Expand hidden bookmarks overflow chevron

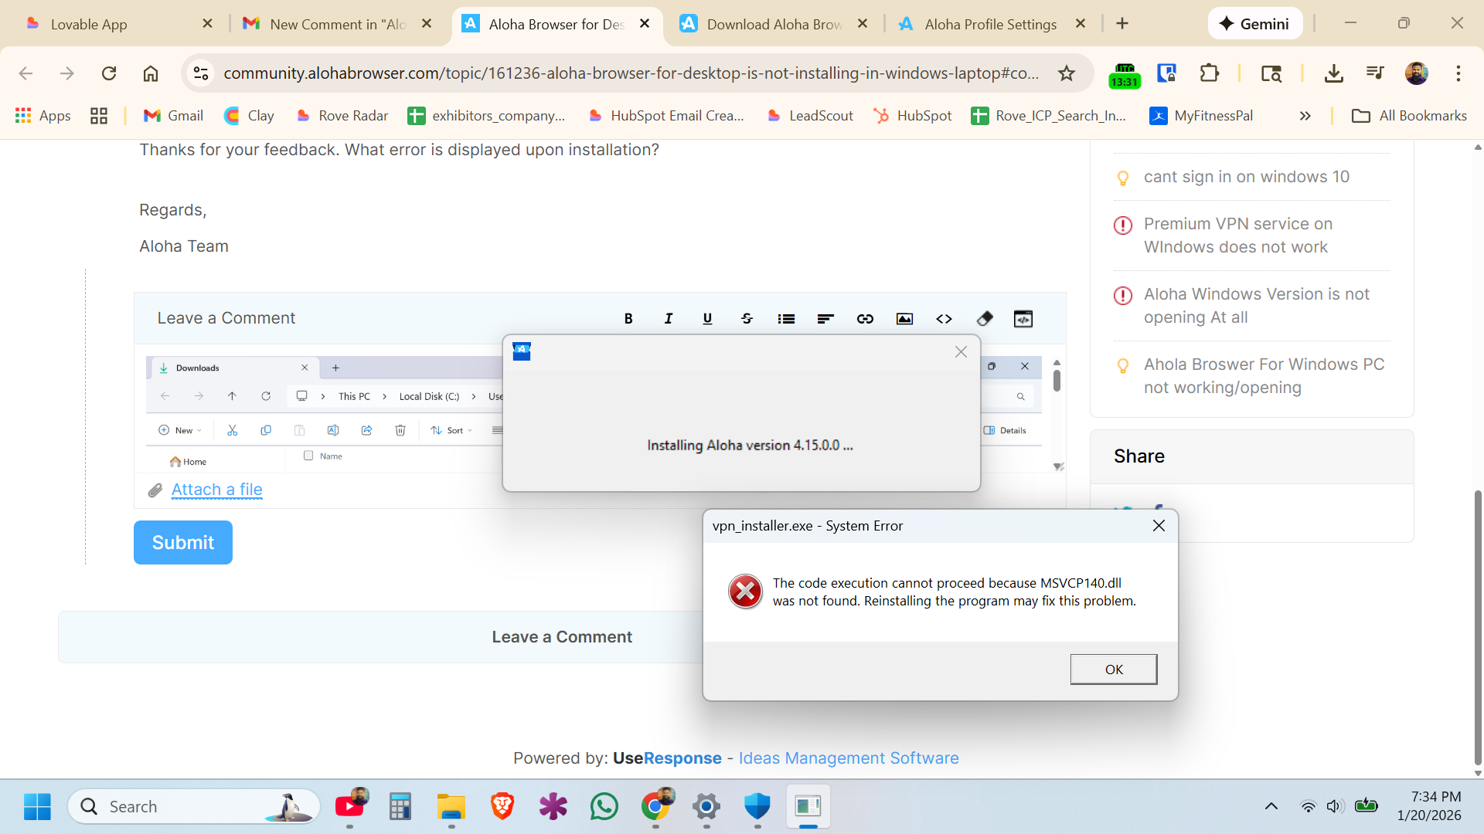1305,116
